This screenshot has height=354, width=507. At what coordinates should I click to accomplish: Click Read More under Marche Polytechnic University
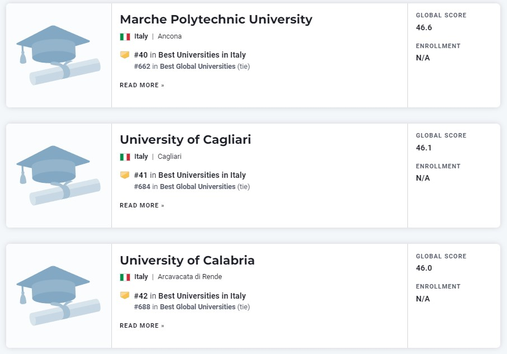pyautogui.click(x=142, y=85)
